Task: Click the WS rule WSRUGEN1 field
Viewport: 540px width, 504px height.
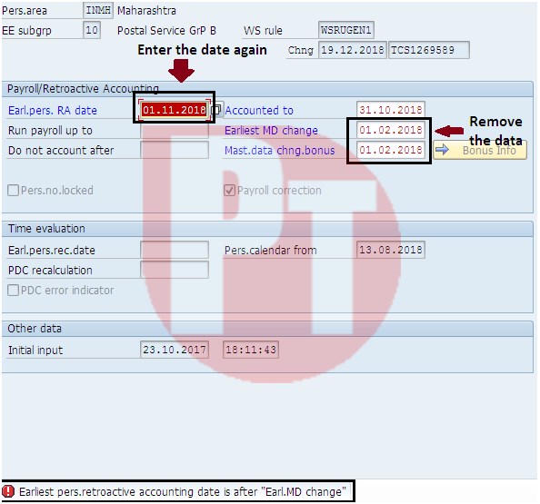Action: click(x=346, y=30)
